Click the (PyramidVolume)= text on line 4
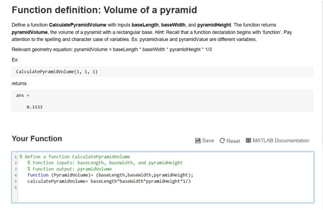The height and width of the screenshot is (210, 323). (72, 175)
